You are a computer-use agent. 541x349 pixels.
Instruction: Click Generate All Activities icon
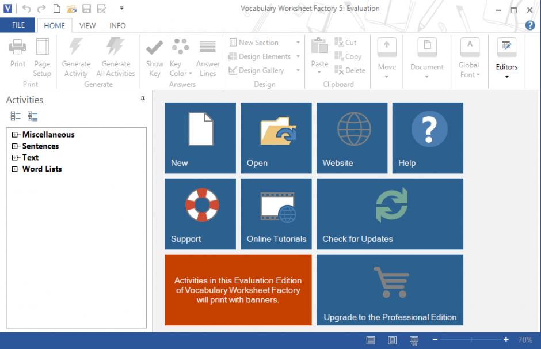[x=116, y=58]
